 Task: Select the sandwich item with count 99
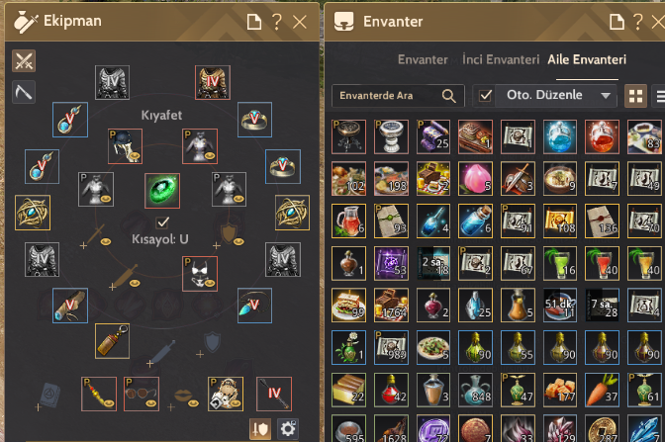pos(348,306)
